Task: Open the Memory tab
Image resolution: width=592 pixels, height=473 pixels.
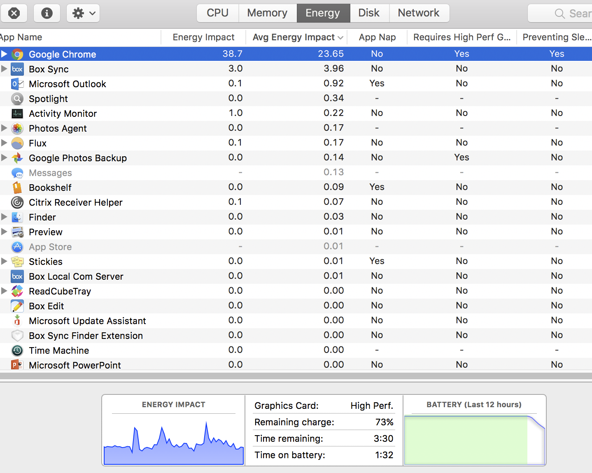Action: click(x=267, y=13)
